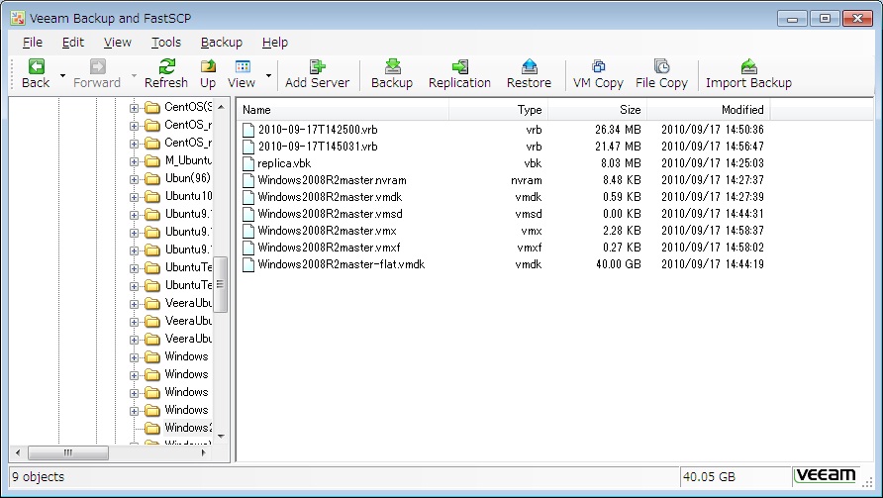Select file Windows2008R2master-flat.vmdk by name
Image resolution: width=883 pixels, height=498 pixels.
341,264
